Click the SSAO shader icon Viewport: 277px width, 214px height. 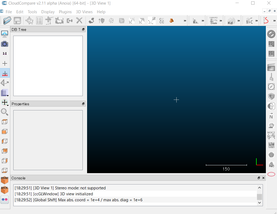[271, 54]
